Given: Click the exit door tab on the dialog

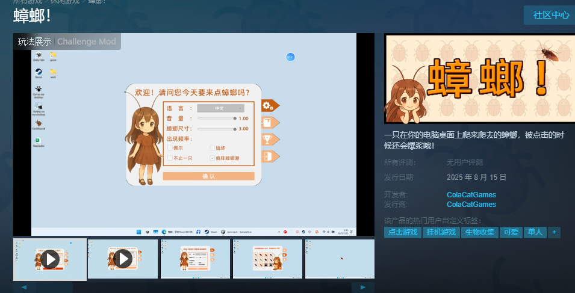Looking at the screenshot, I should [270, 156].
